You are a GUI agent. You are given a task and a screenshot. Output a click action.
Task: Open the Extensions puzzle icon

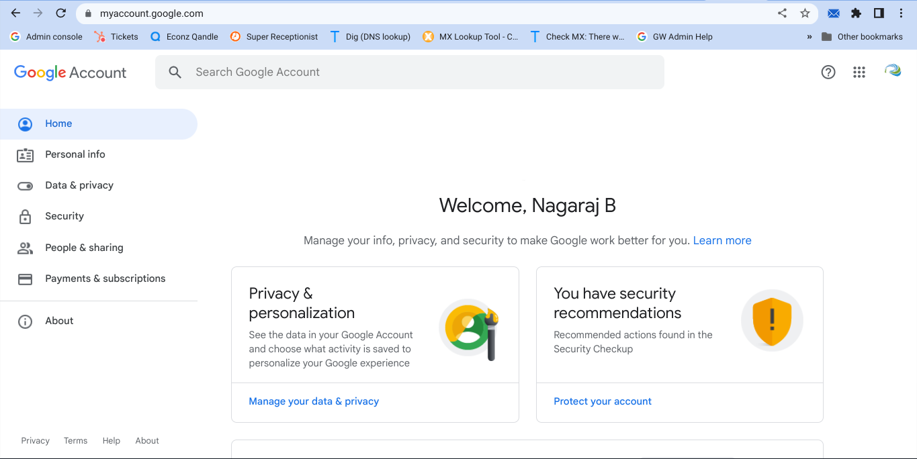(856, 13)
